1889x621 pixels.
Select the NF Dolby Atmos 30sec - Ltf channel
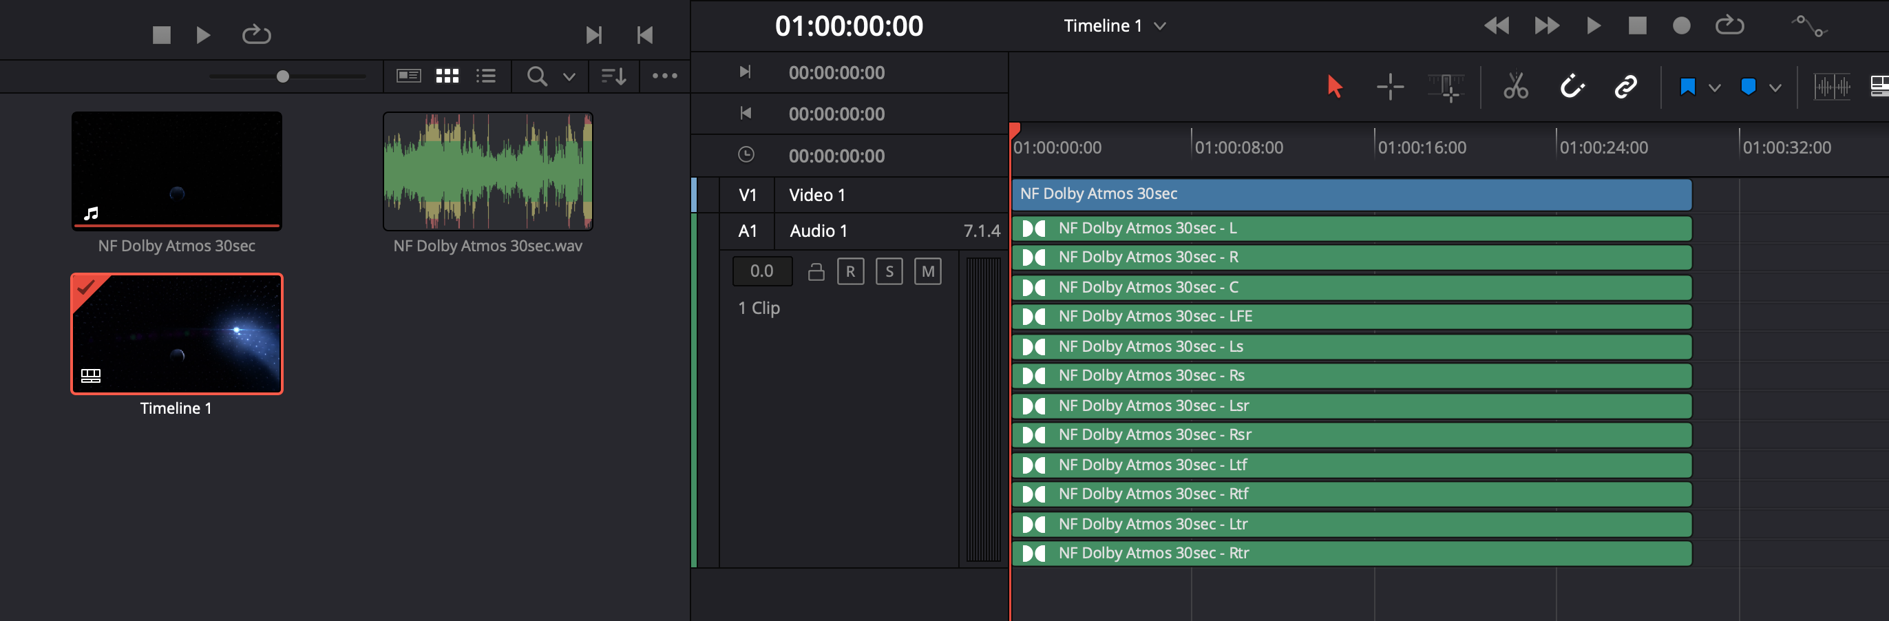coord(1351,465)
